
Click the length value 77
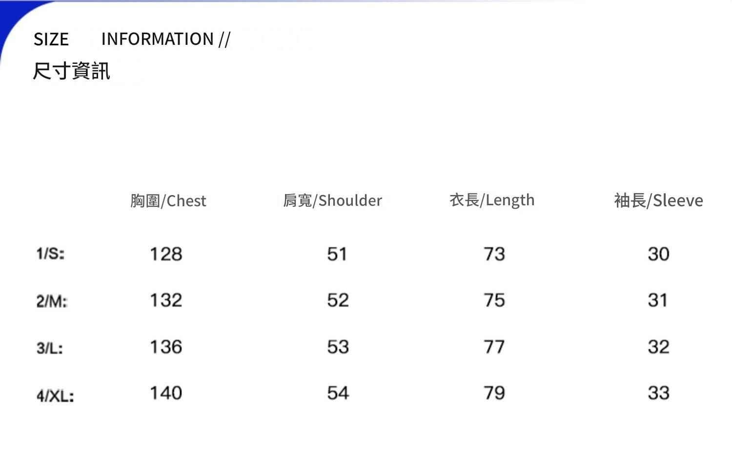494,347
